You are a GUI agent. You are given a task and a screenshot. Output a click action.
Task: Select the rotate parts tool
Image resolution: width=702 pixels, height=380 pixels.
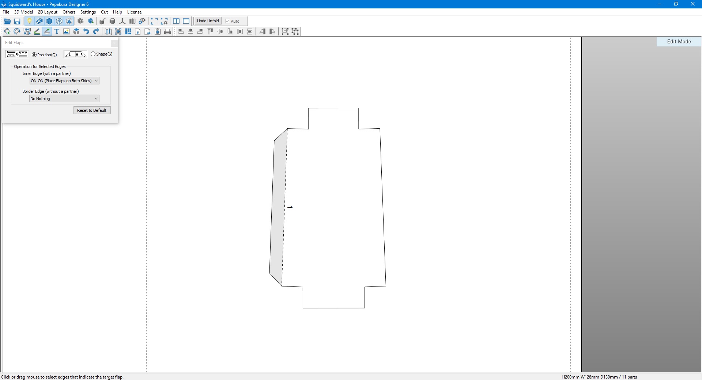[x=17, y=31]
